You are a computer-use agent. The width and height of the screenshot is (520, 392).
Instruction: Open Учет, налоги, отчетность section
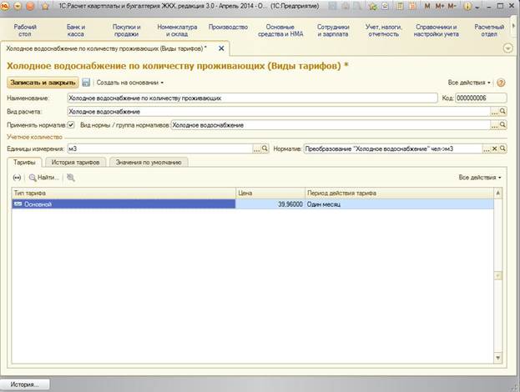tap(384, 31)
